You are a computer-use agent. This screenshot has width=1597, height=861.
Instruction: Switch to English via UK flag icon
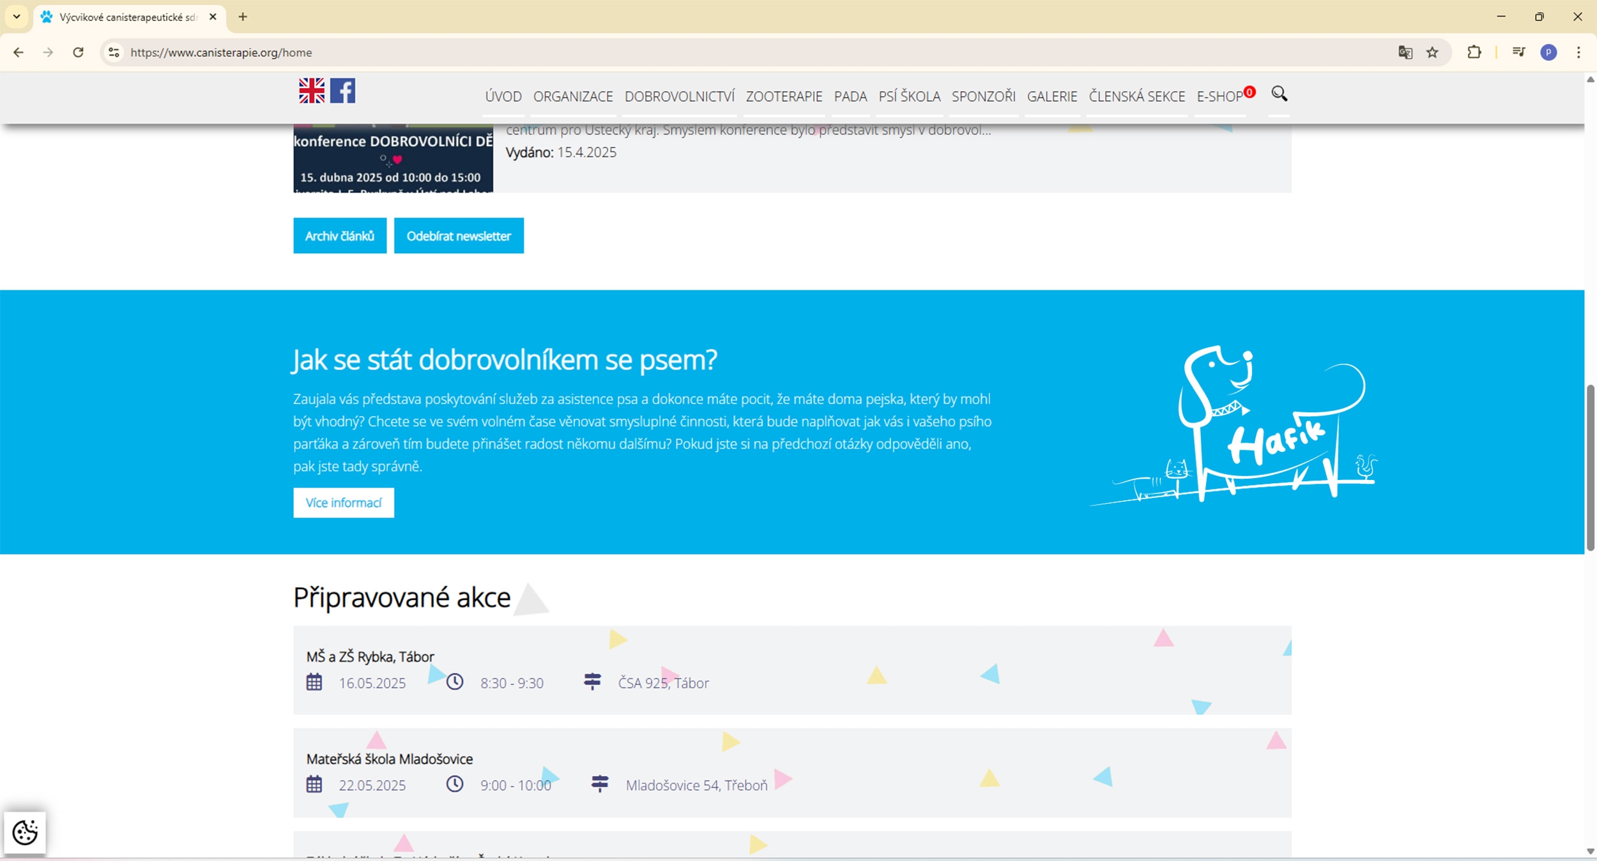[x=312, y=91]
